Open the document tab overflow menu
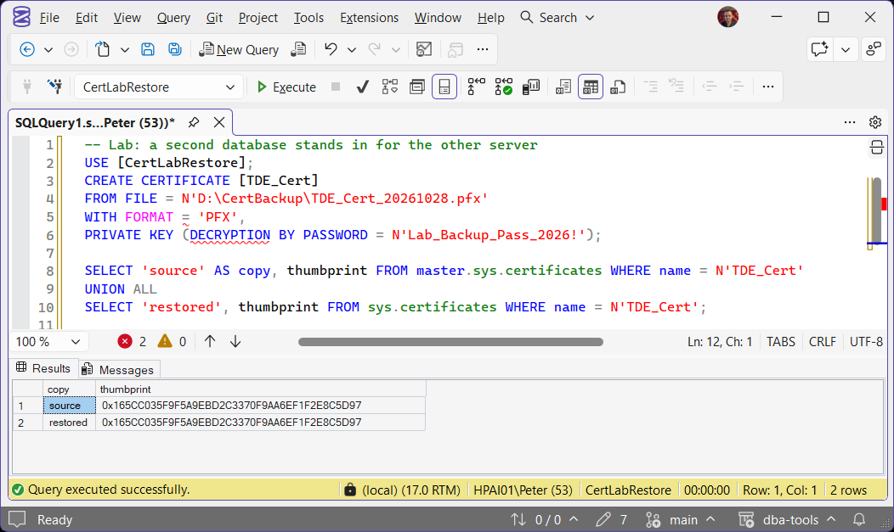The image size is (894, 532). pyautogui.click(x=850, y=122)
